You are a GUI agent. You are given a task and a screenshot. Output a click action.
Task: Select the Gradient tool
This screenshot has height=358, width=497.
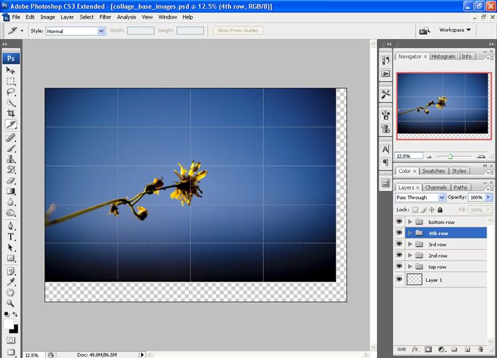(x=11, y=191)
